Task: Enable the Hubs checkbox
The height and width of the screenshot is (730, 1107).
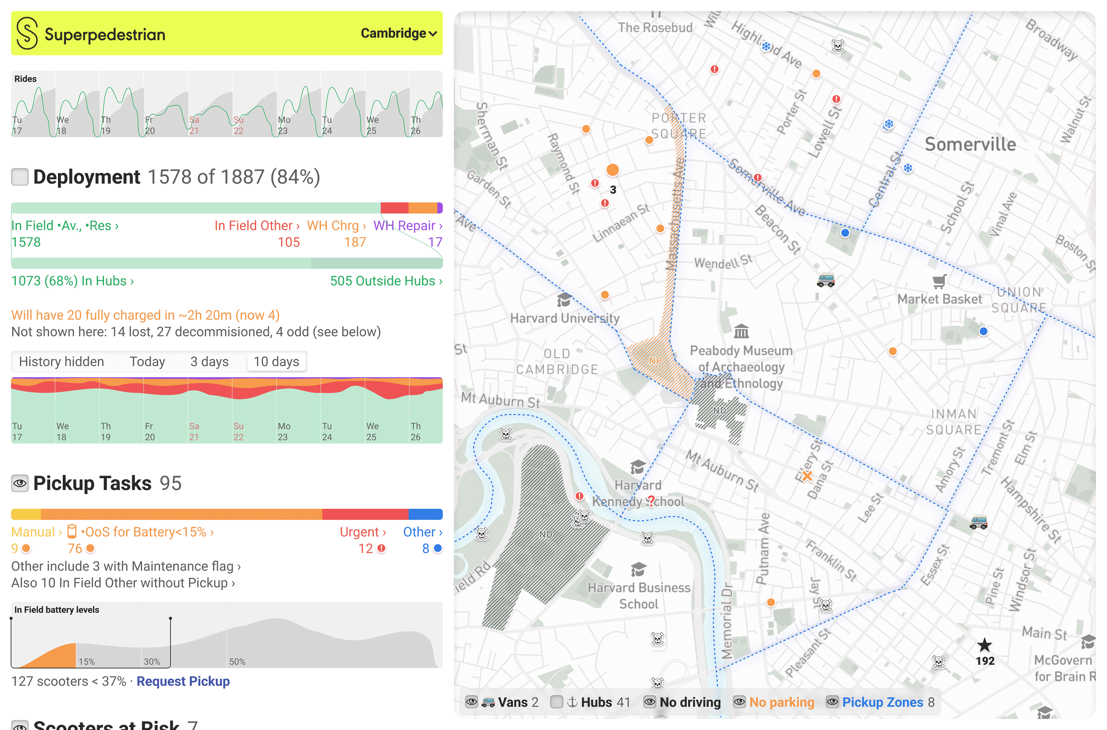Action: pyautogui.click(x=556, y=702)
